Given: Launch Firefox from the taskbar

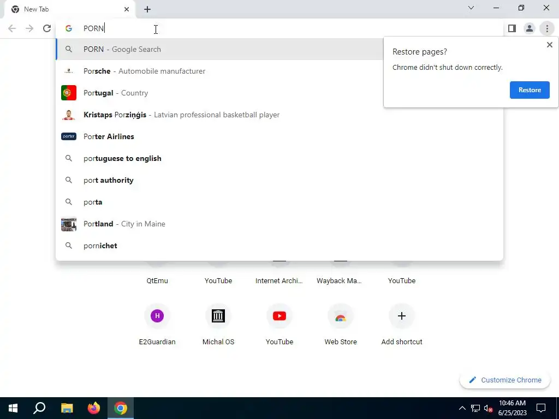Looking at the screenshot, I should click(x=94, y=408).
